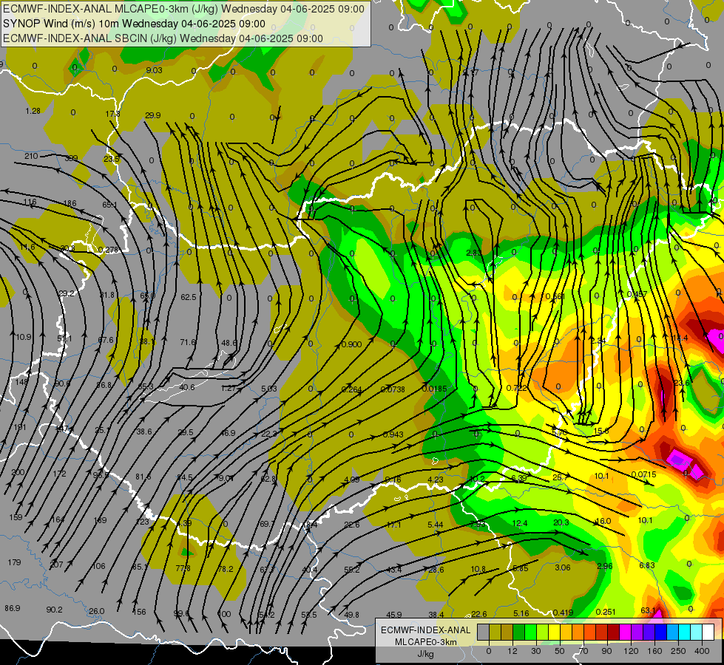The height and width of the screenshot is (665, 724).
Task: Click the J/kg unit label in legend
Action: pos(425,654)
